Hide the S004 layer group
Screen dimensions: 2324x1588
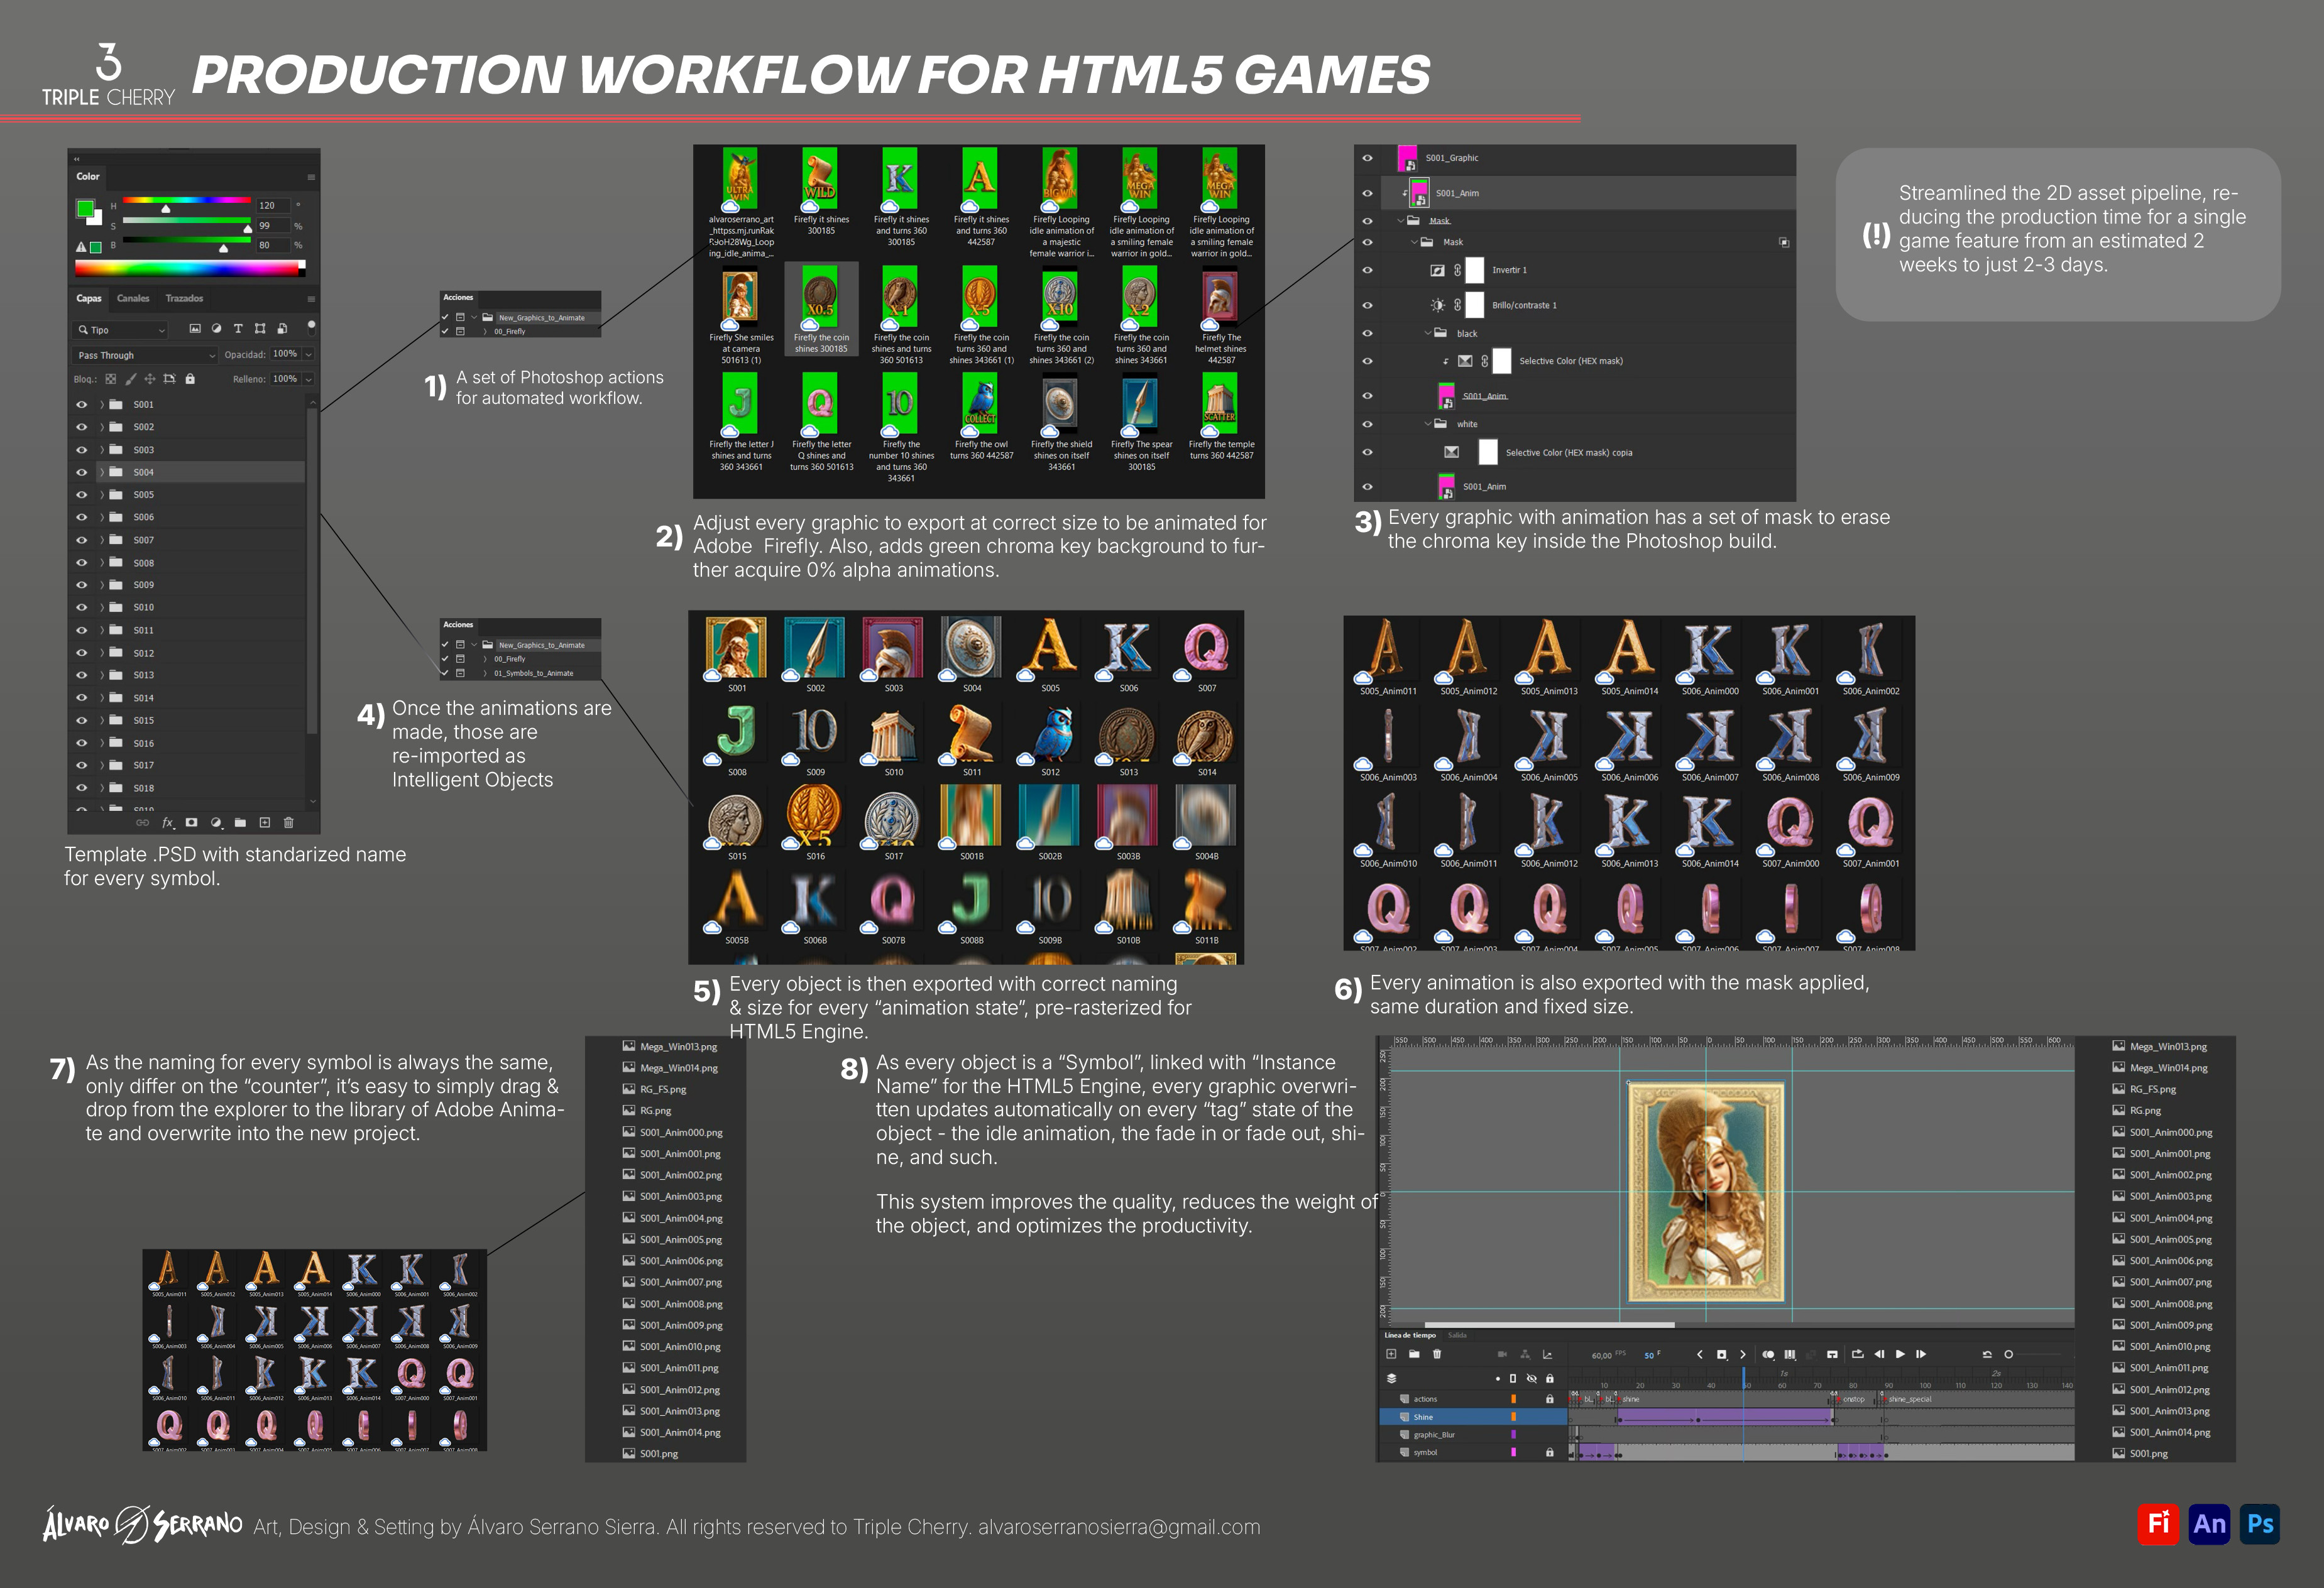coord(82,472)
